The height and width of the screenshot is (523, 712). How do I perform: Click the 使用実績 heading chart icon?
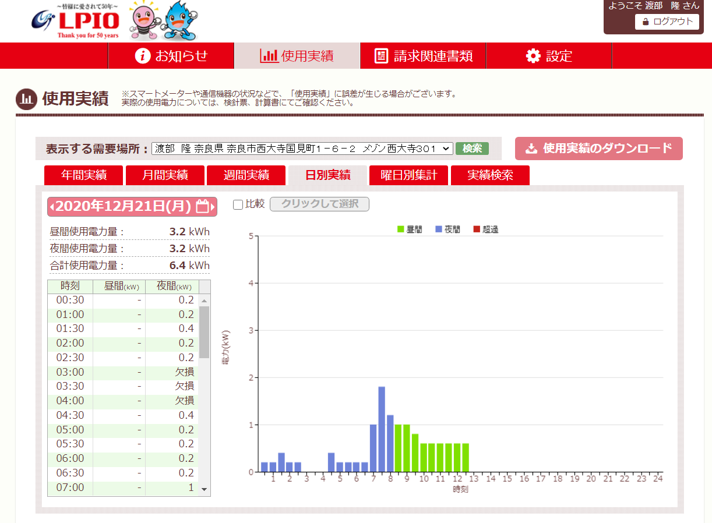coord(26,99)
